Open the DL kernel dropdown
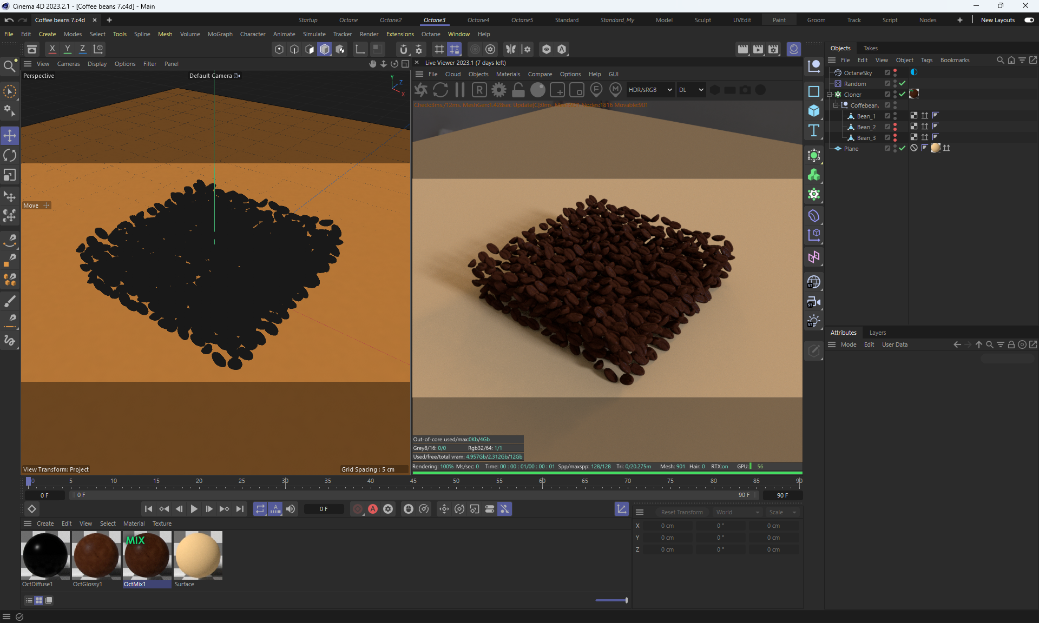This screenshot has height=623, width=1039. (x=691, y=90)
